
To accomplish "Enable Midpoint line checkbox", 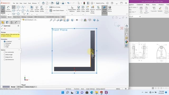I will pos(4,57).
